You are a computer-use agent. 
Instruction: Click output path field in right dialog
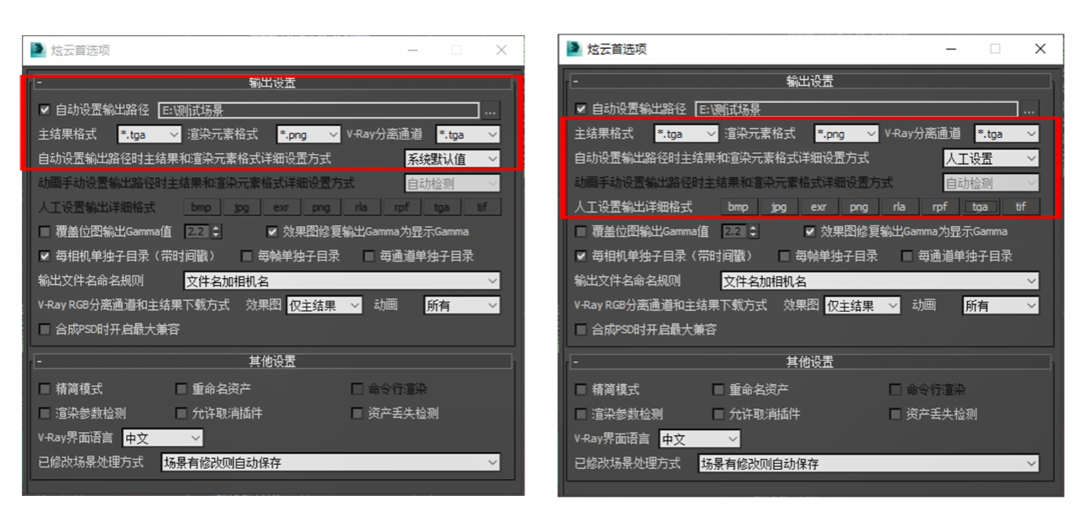pyautogui.click(x=855, y=109)
